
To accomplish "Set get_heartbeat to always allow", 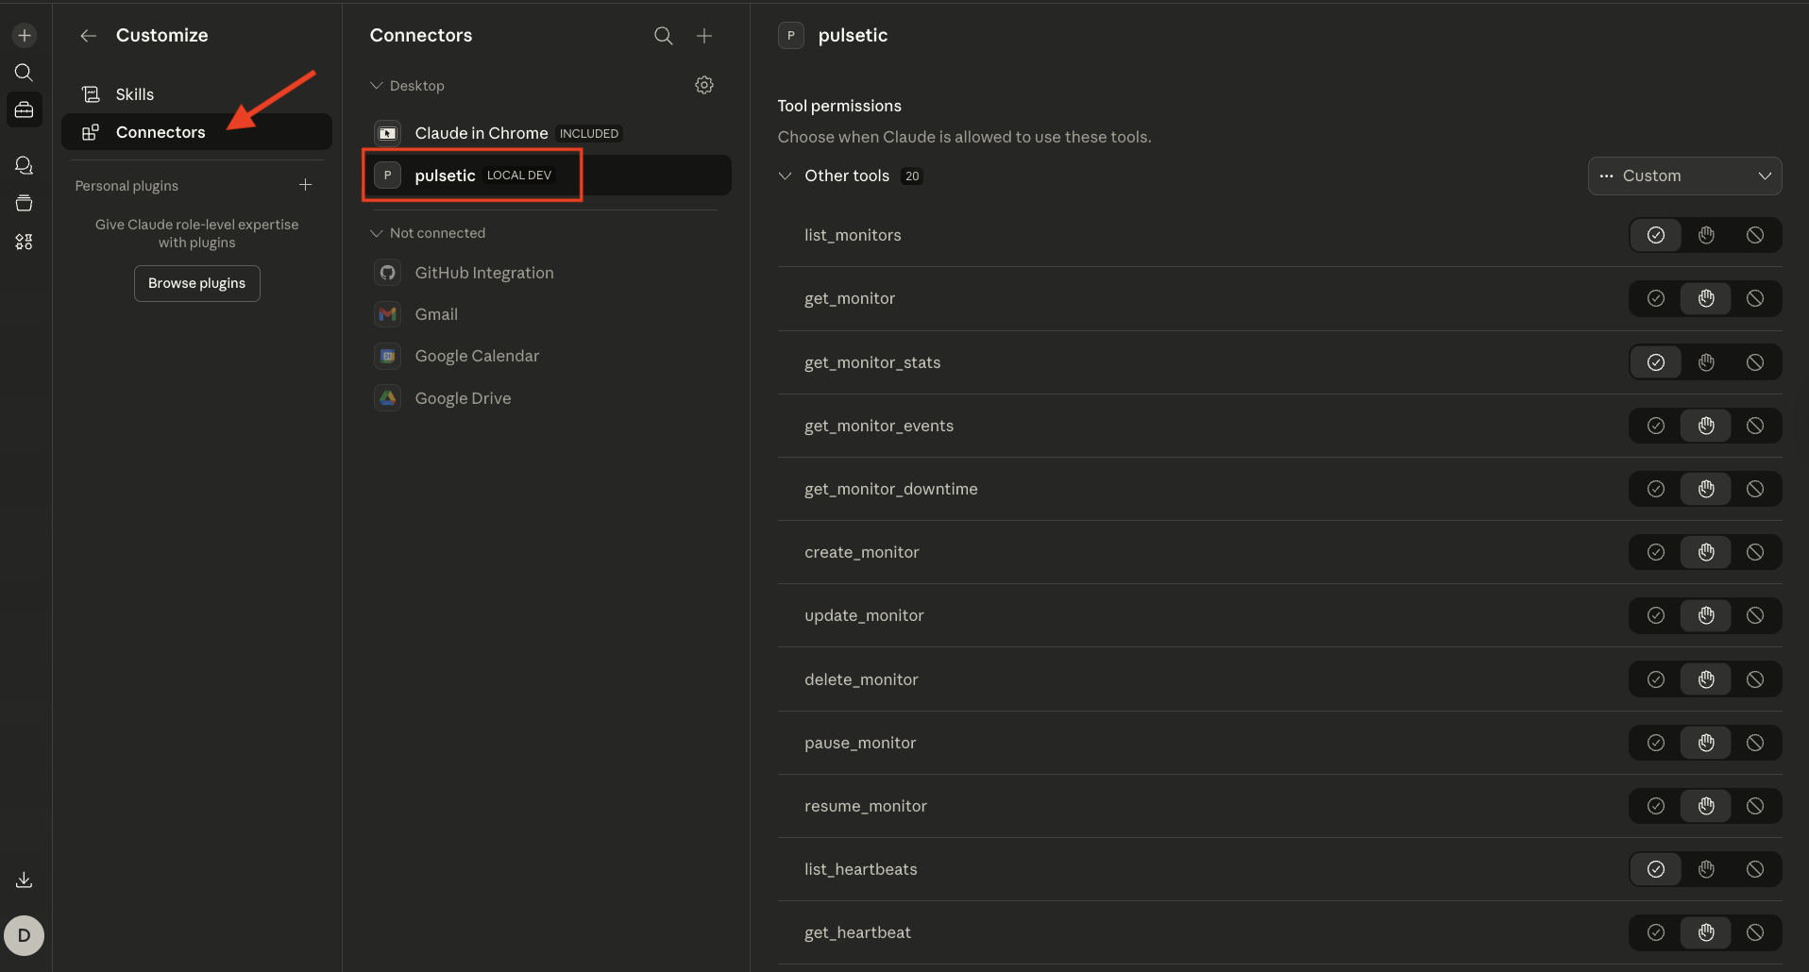I will pyautogui.click(x=1656, y=932).
